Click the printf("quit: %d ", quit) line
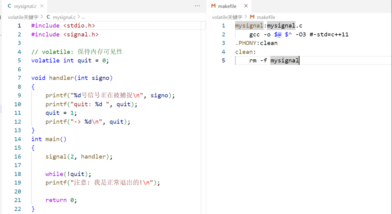Viewport: 392px width, 214px height. [92, 104]
